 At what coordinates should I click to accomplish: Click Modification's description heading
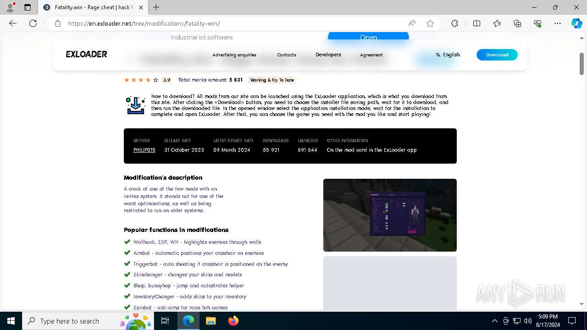pos(163,177)
